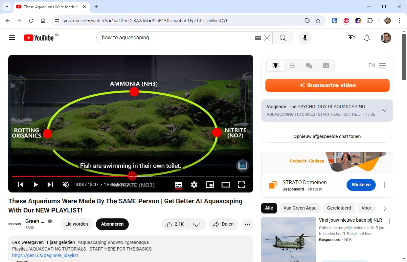Clear the search box with X
Screen dimensions: 407x262
coord(267,38)
